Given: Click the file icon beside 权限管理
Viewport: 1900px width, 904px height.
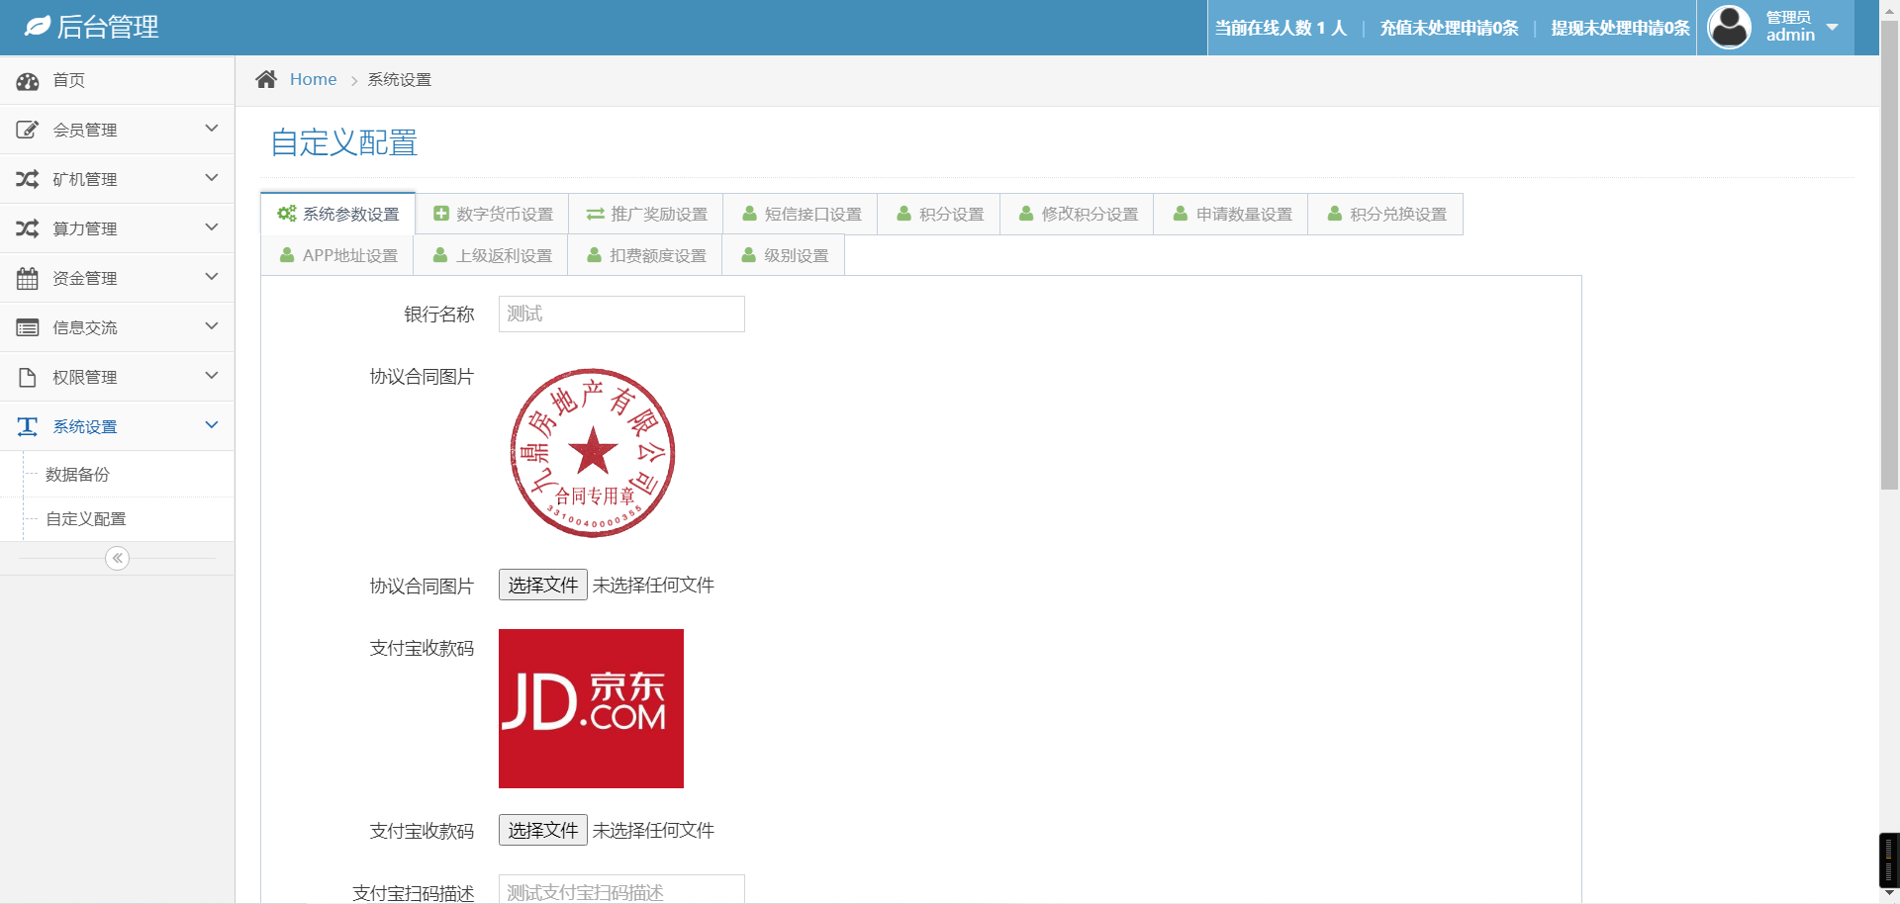Looking at the screenshot, I should 28,378.
